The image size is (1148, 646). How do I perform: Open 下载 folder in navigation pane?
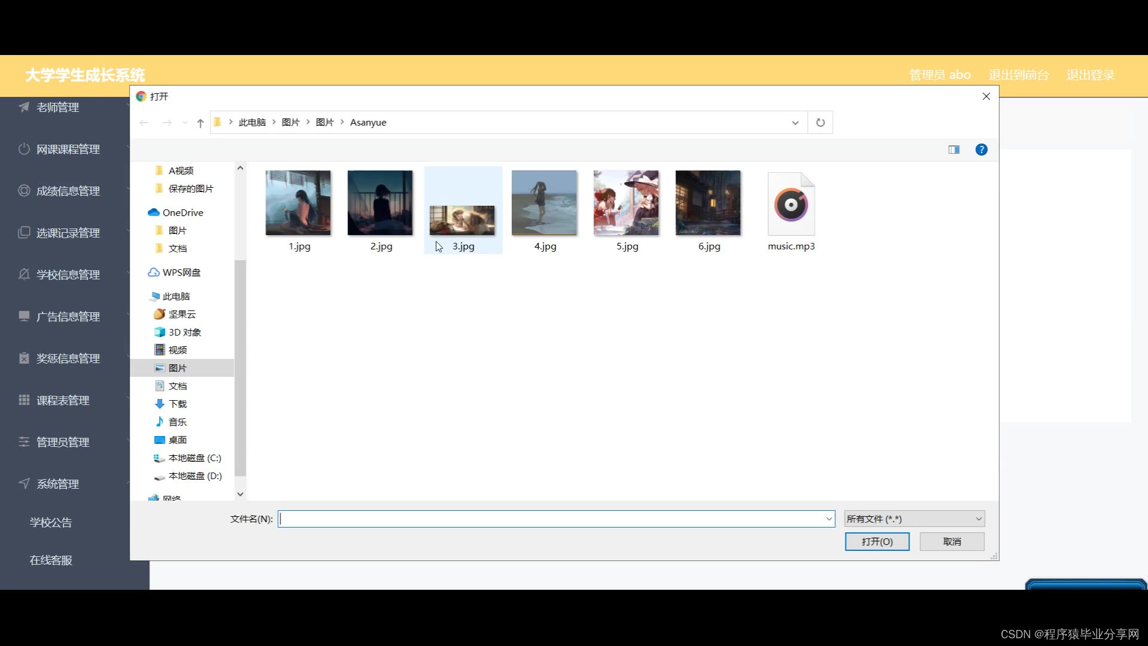[x=178, y=404]
